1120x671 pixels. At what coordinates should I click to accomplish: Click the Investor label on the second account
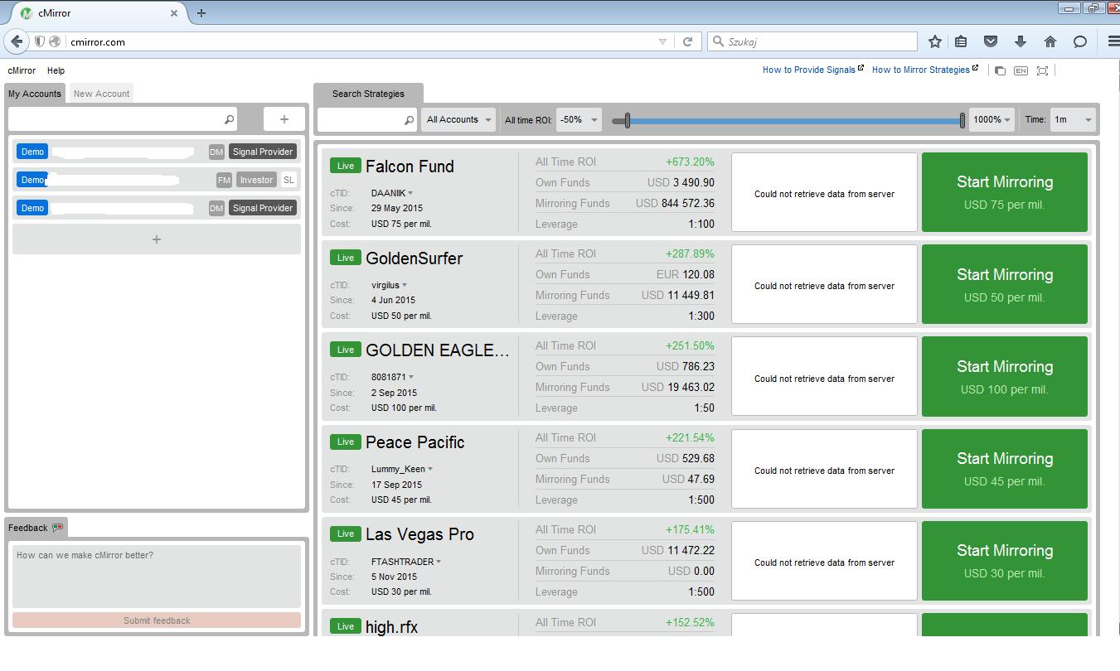pos(256,180)
